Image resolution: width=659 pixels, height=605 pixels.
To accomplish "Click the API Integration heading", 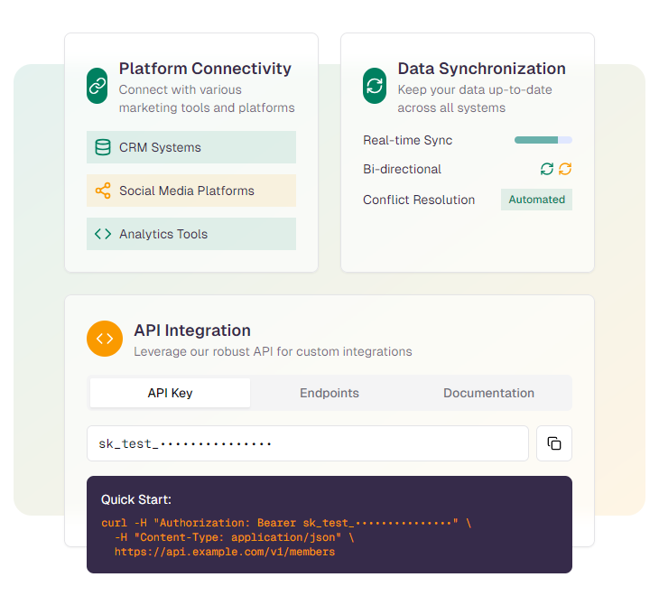I will point(192,330).
